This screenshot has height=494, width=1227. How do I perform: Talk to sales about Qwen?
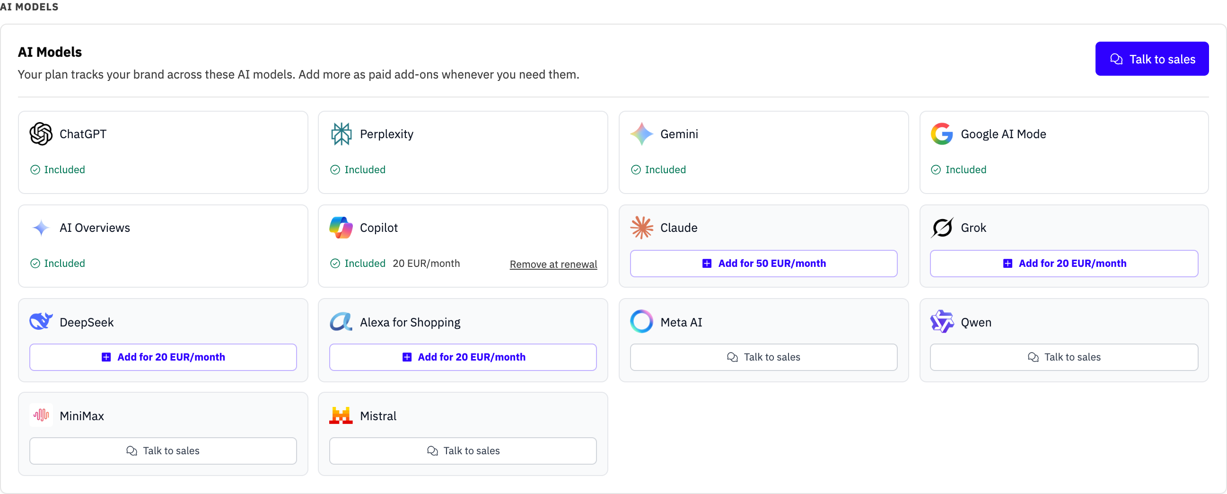pos(1064,358)
